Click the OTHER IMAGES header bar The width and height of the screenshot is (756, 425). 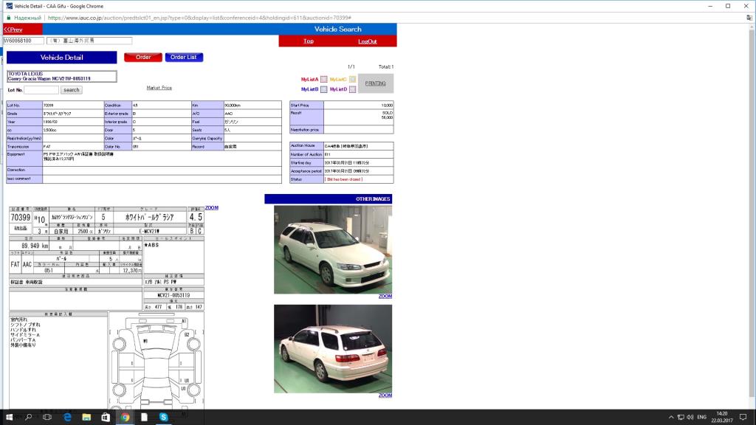tap(329, 199)
